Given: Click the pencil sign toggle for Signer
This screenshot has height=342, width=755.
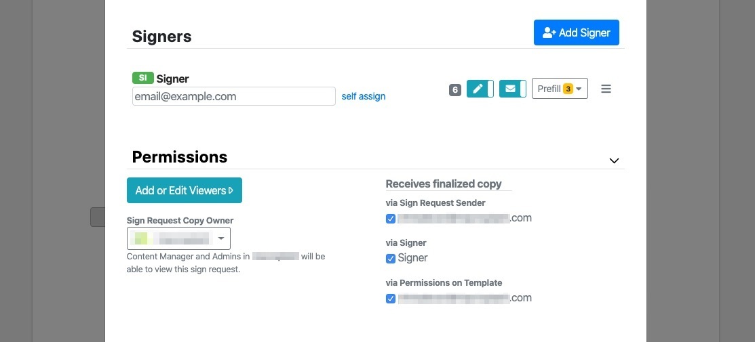Looking at the screenshot, I should (480, 89).
